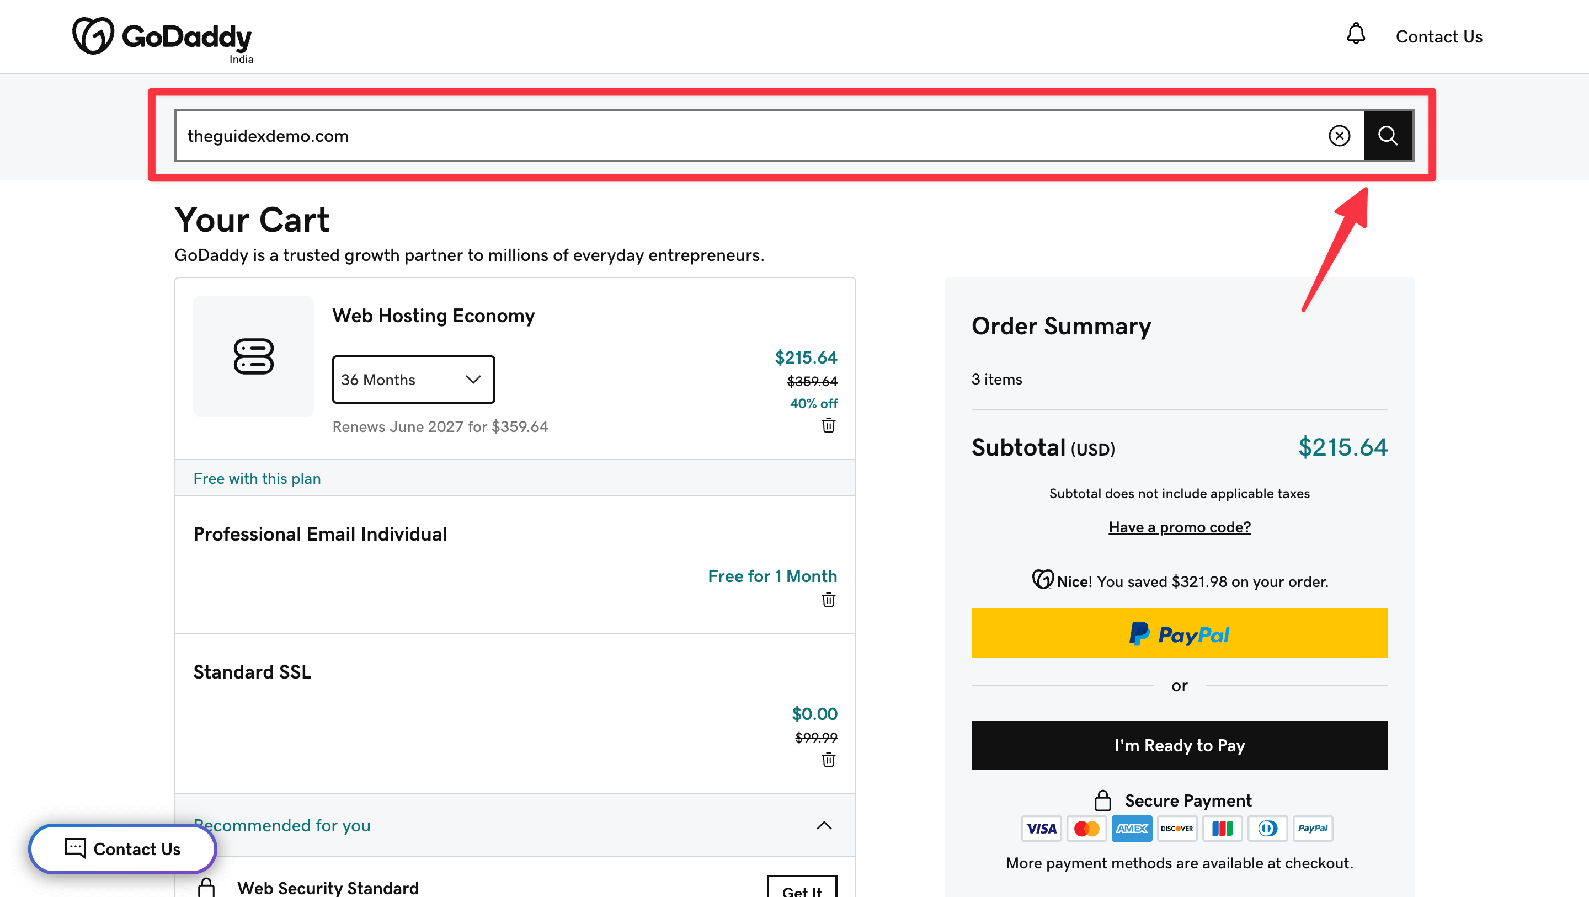Collapse the Recommended for you section
The height and width of the screenshot is (897, 1589).
(x=824, y=825)
